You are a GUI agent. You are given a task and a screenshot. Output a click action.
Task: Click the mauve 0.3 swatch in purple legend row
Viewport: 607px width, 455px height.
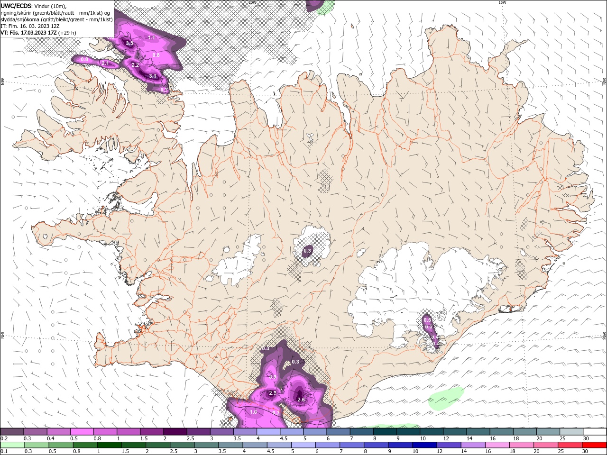(35, 432)
